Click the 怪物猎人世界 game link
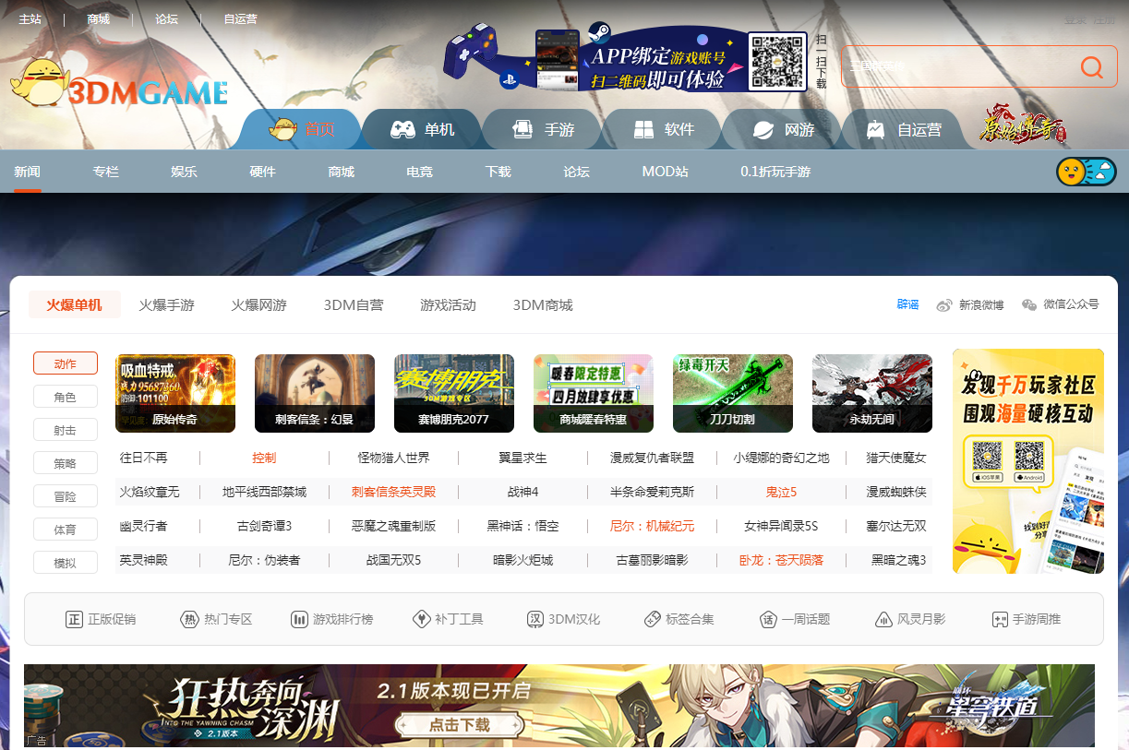This screenshot has height=750, width=1129. [x=394, y=458]
